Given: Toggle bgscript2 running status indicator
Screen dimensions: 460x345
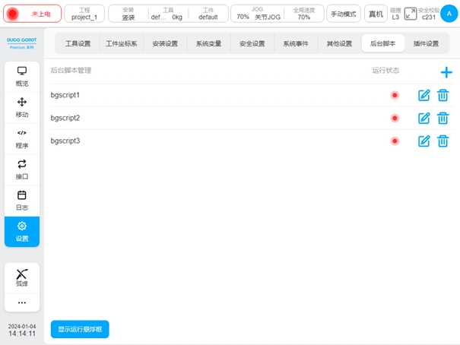Looking at the screenshot, I should [395, 118].
